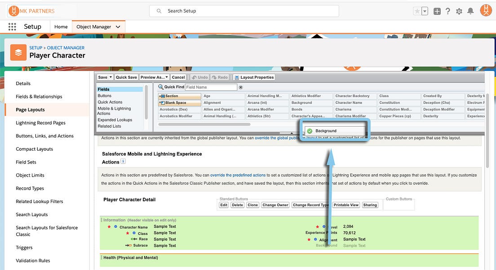The image size is (496, 270).
Task: Click the Redo arrow button
Action: click(220, 77)
